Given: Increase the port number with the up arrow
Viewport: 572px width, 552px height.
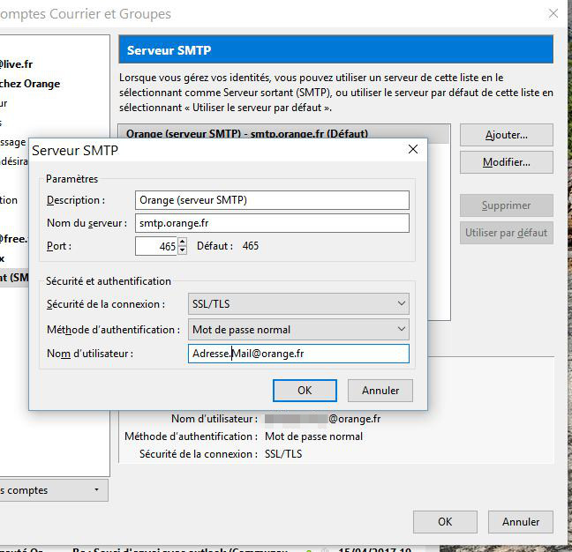Looking at the screenshot, I should (182, 242).
